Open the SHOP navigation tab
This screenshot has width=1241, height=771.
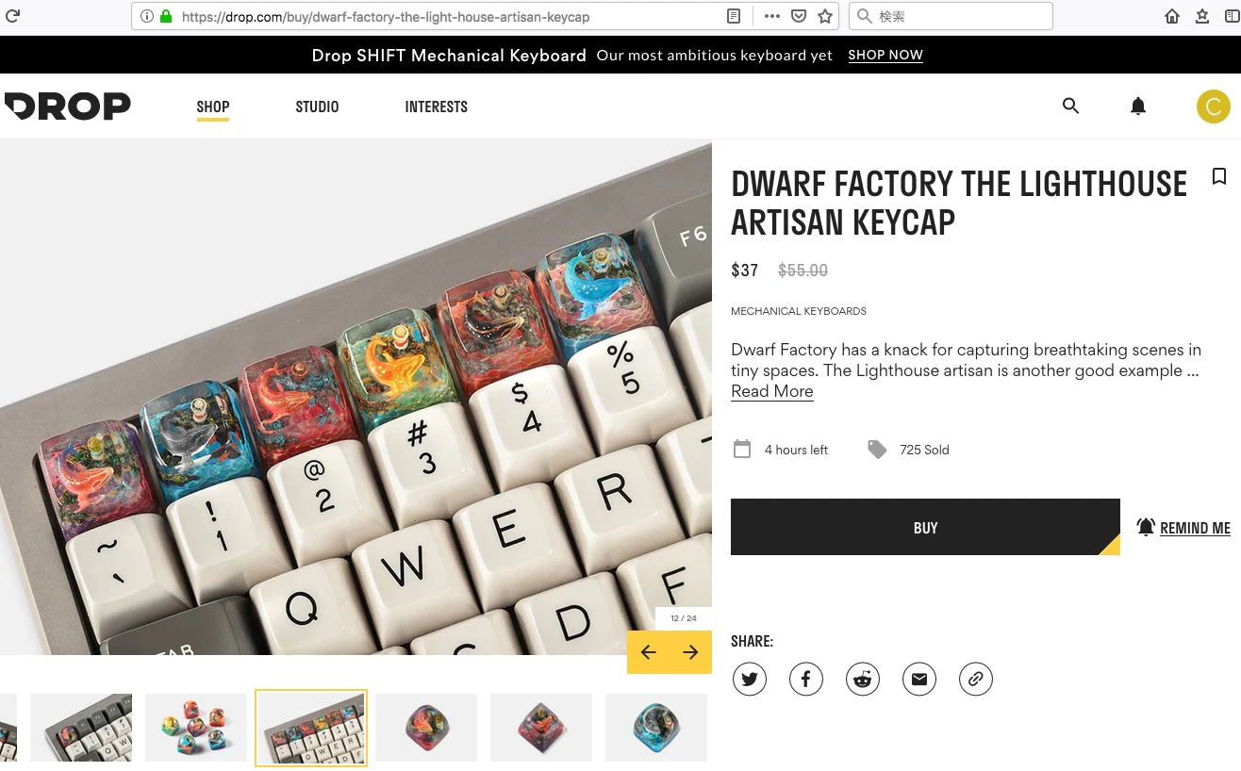click(213, 107)
